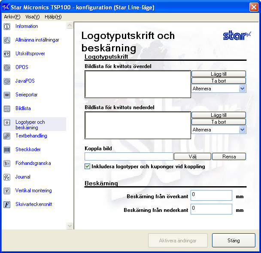Open the Information page link
Screen dimensions: 261x253
27,26
